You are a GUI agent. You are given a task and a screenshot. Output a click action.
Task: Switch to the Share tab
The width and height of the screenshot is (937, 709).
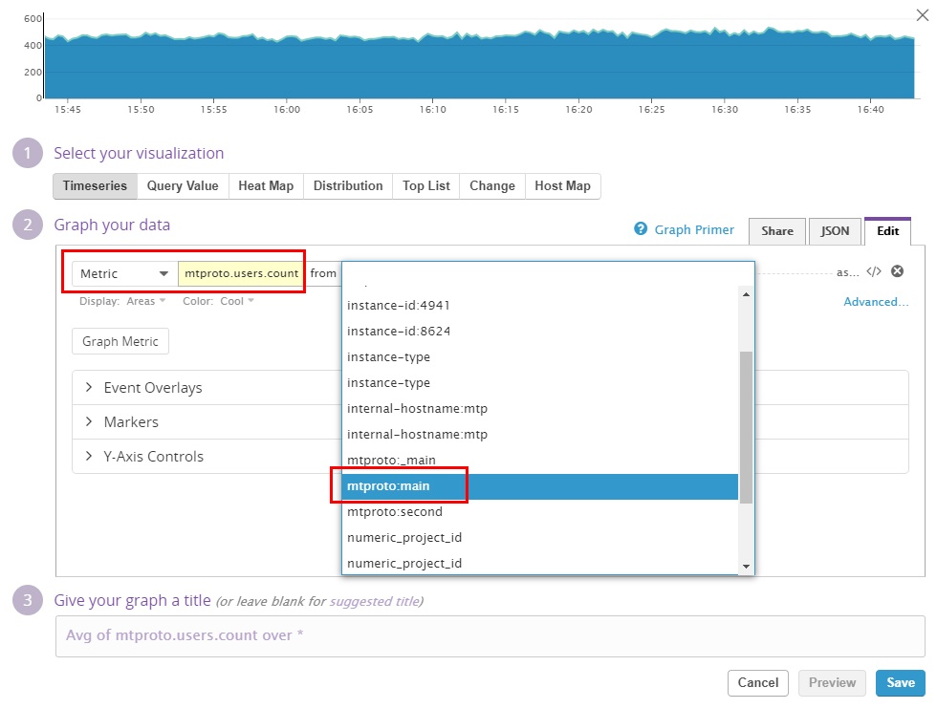776,231
